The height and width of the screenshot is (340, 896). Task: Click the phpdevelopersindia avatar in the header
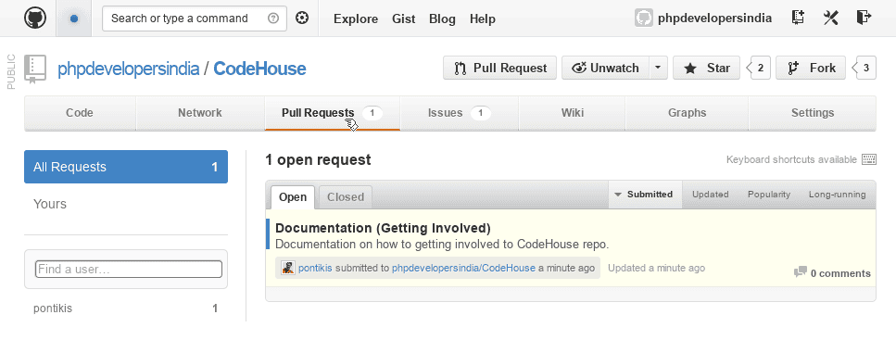643,19
